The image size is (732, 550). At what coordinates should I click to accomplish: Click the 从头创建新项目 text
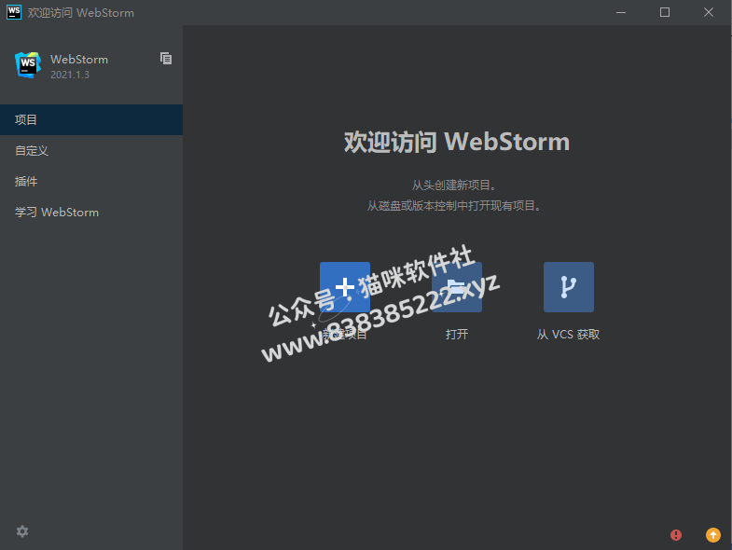point(454,186)
